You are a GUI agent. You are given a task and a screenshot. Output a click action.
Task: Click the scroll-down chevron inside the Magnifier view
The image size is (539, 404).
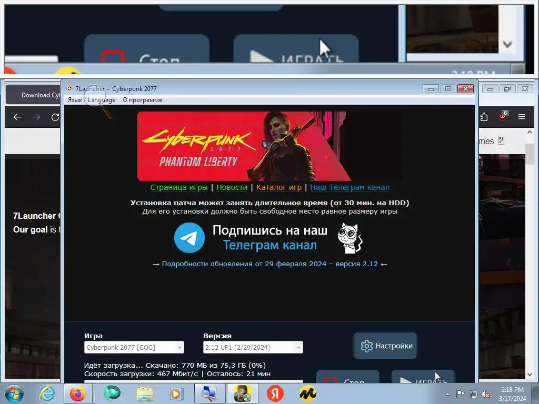[x=507, y=44]
